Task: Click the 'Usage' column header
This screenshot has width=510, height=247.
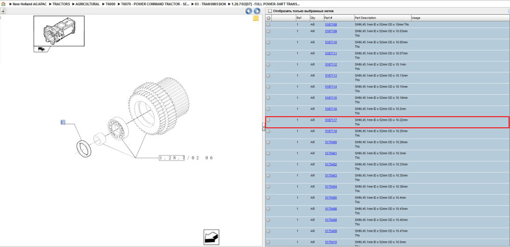Action: point(460,18)
